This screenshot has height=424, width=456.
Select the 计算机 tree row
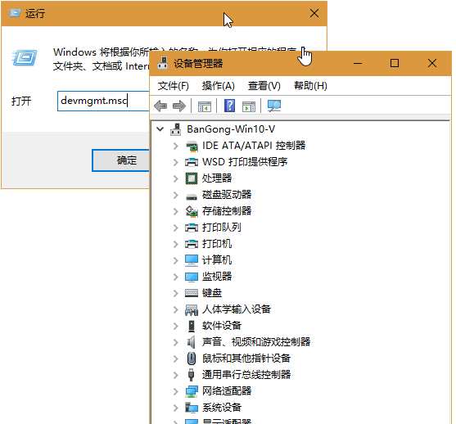click(217, 260)
